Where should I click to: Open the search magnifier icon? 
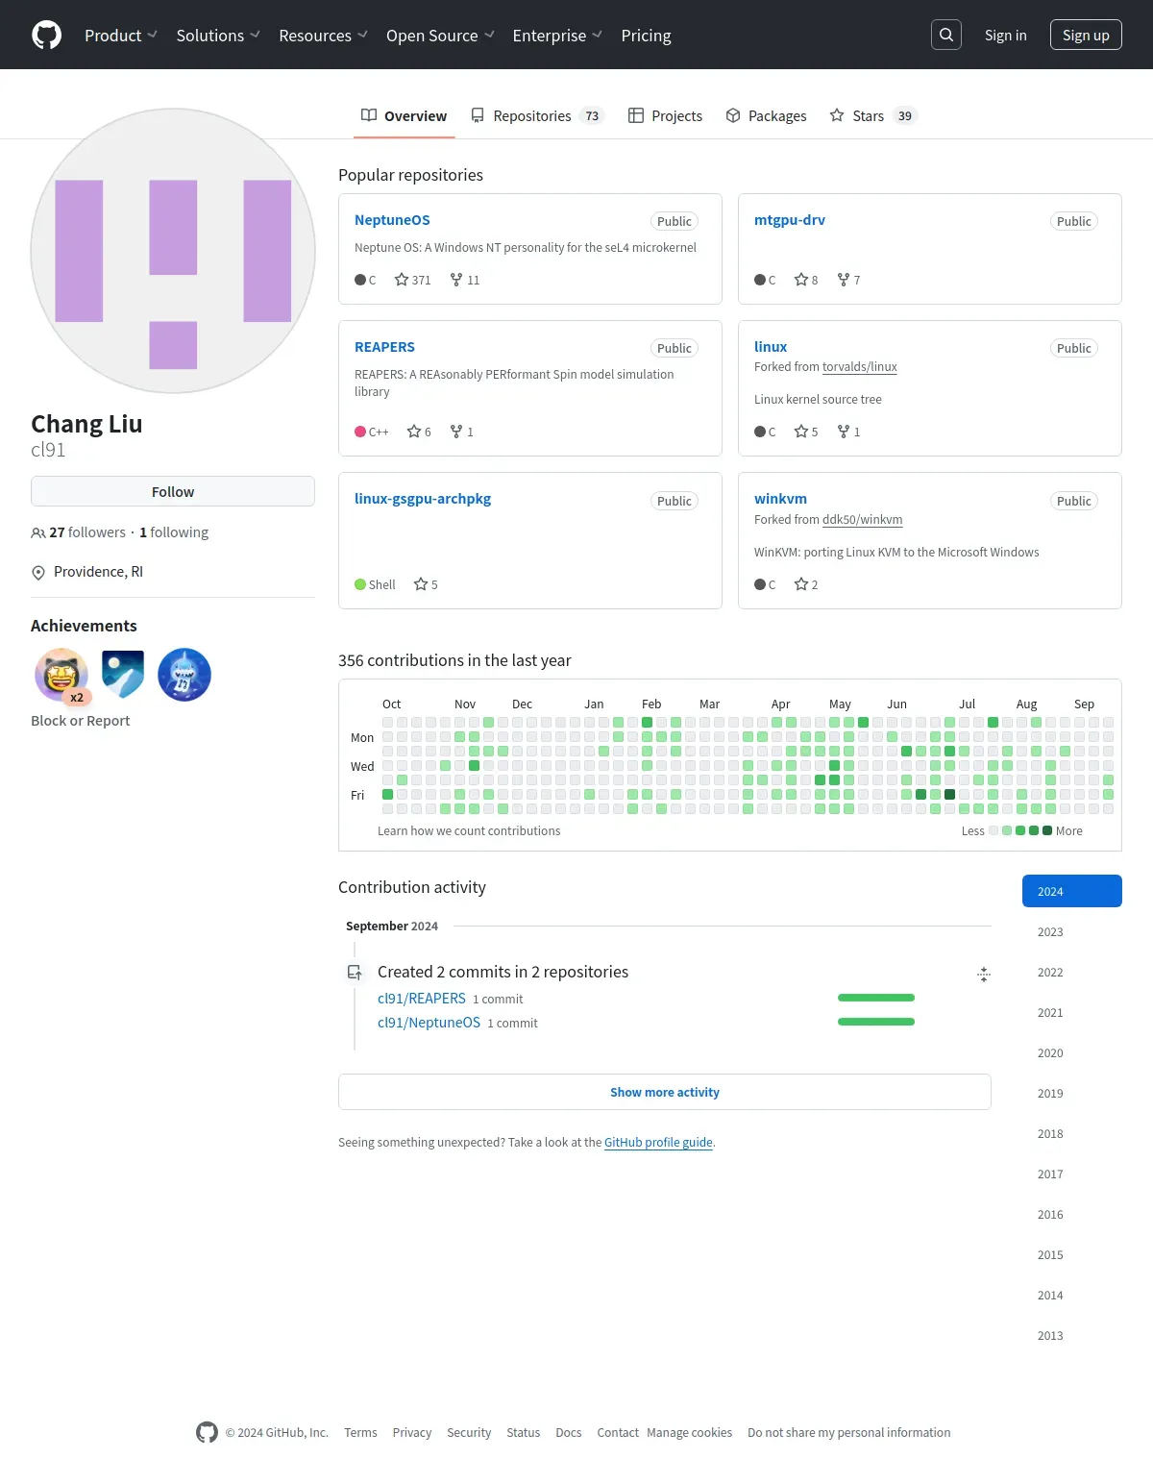[x=946, y=35]
